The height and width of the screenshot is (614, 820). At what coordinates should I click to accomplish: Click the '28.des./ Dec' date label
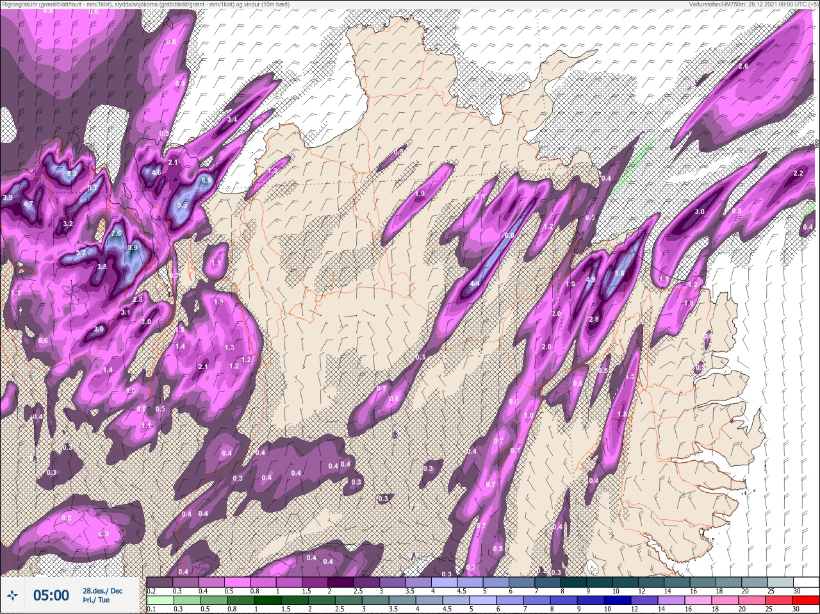[x=102, y=591]
